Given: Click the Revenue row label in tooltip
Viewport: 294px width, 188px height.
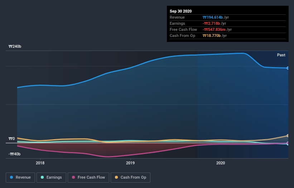Looking at the screenshot, I should point(177,17).
